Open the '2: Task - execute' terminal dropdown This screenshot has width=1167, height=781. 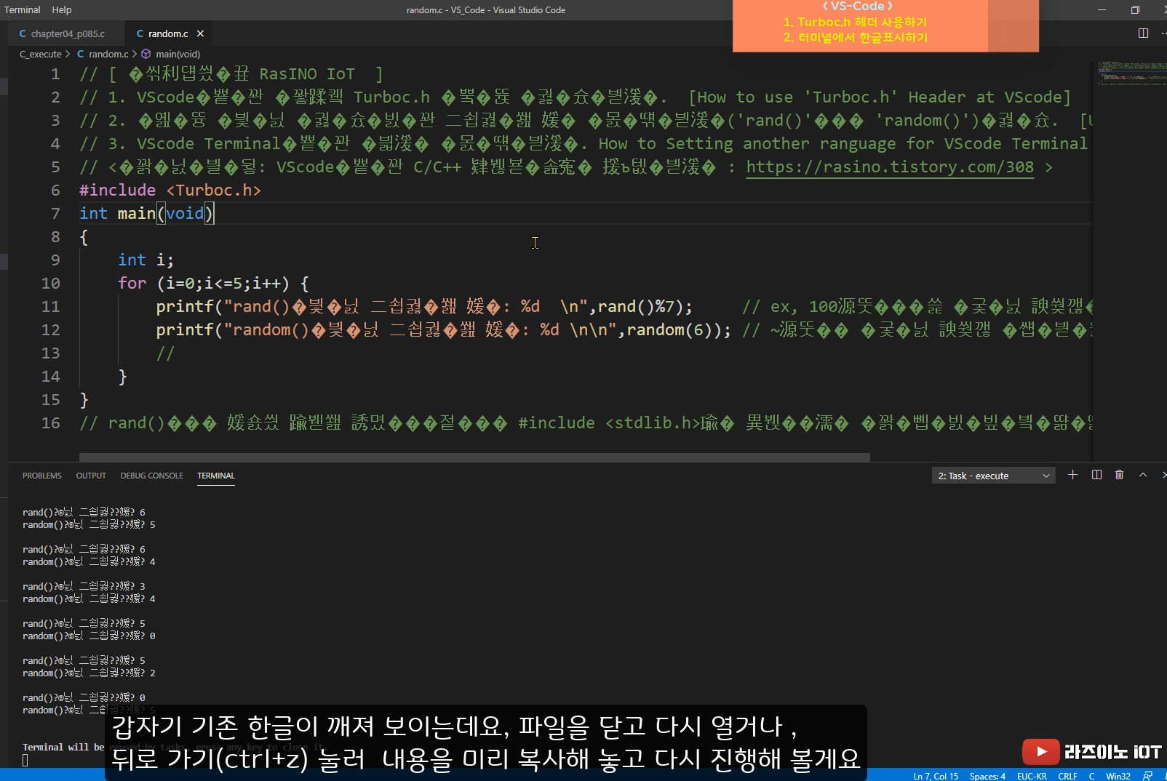[993, 476]
